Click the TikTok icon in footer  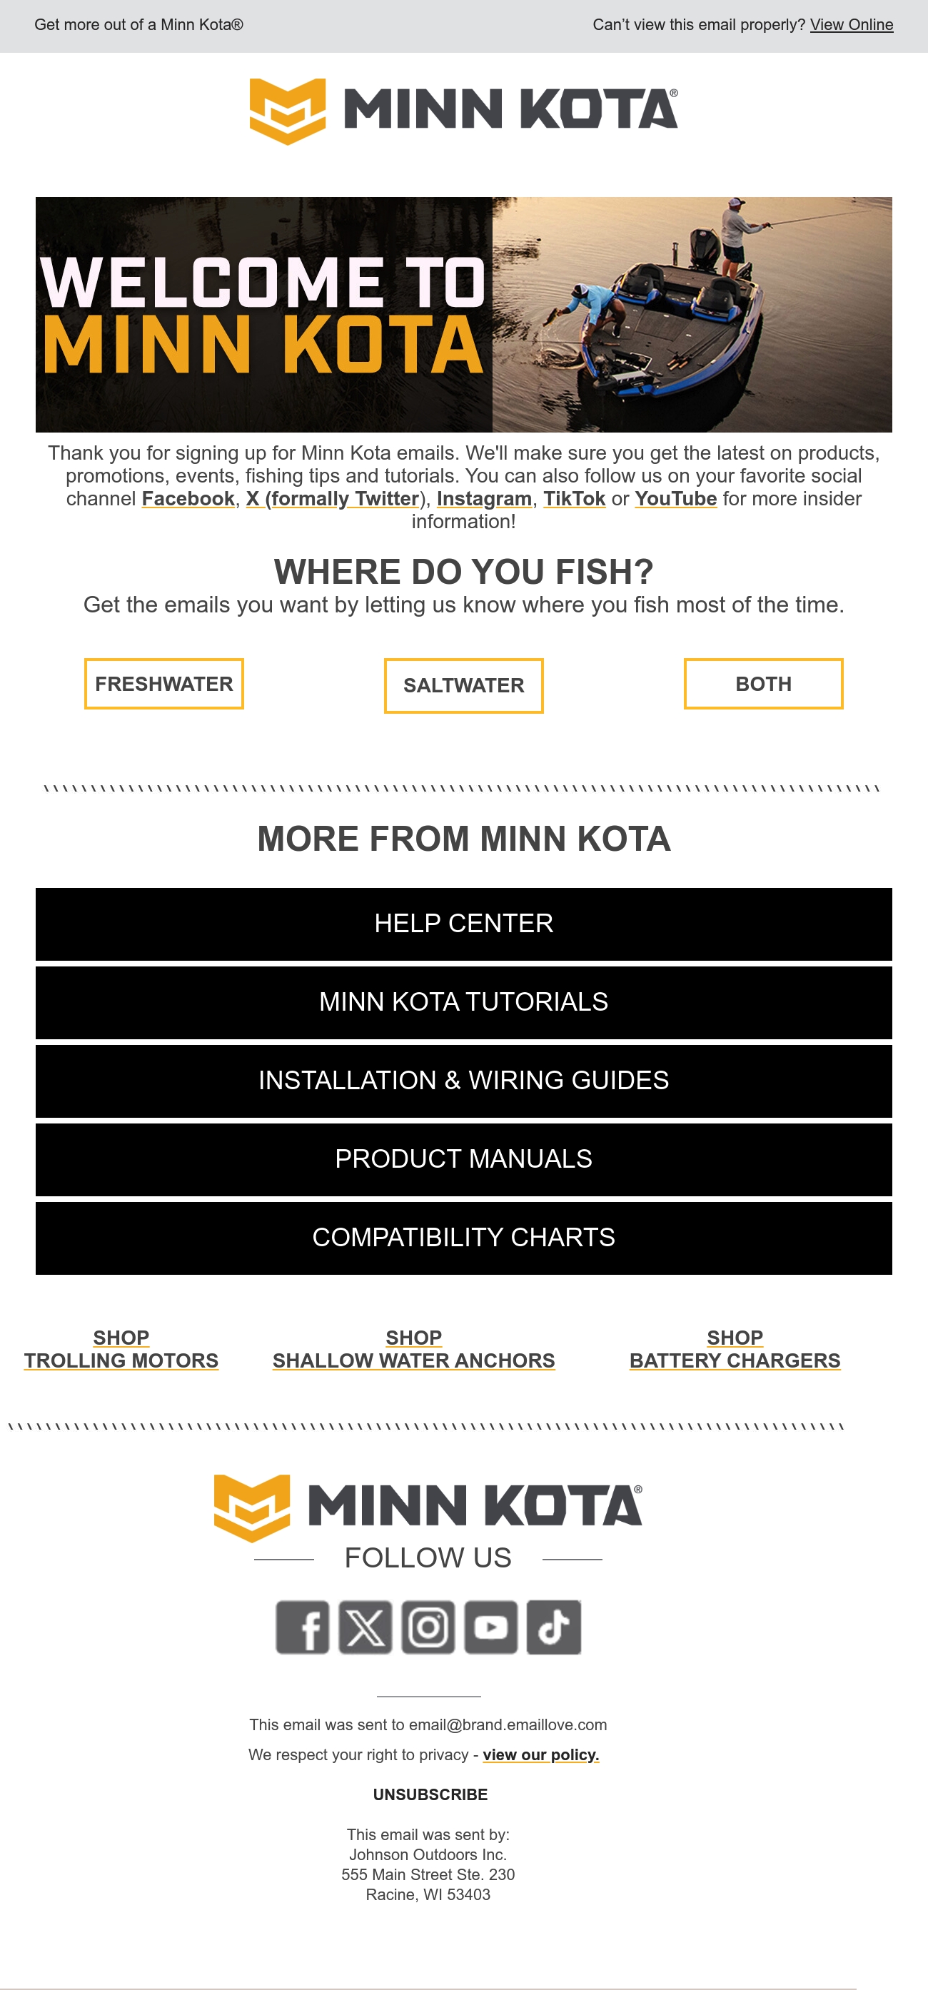(x=553, y=1626)
